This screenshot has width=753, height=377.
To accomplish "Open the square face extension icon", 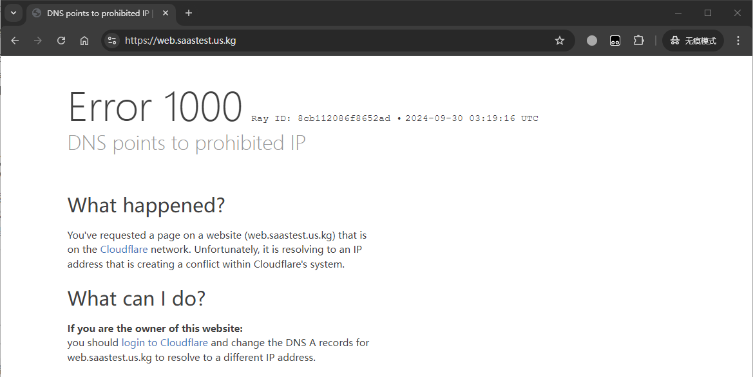I will click(x=615, y=41).
